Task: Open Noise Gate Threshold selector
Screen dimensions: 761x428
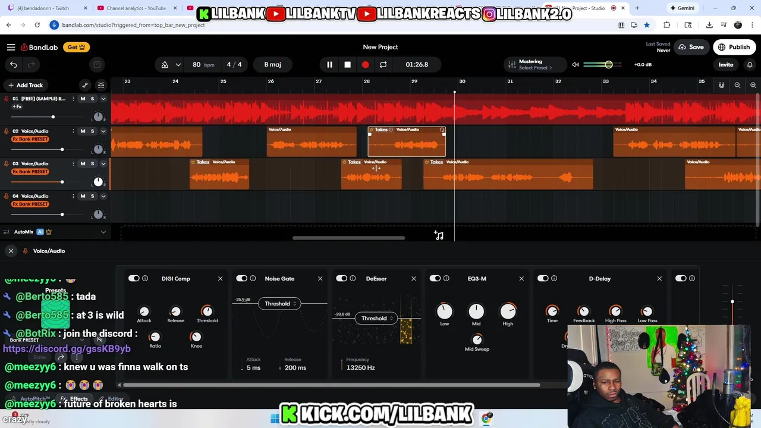Action: click(x=279, y=304)
